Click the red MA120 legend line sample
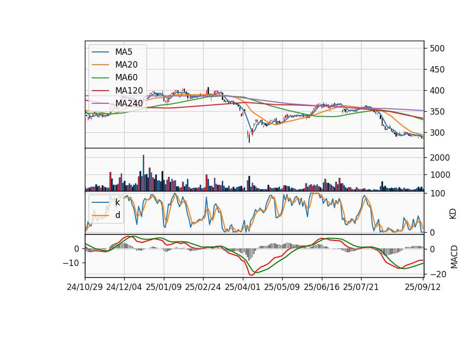Viewport: 471px width, 338px height. tap(100, 91)
